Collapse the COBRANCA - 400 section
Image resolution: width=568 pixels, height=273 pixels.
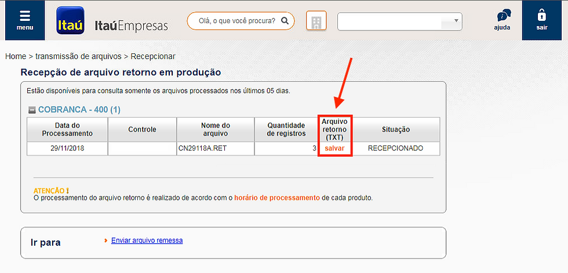(32, 110)
